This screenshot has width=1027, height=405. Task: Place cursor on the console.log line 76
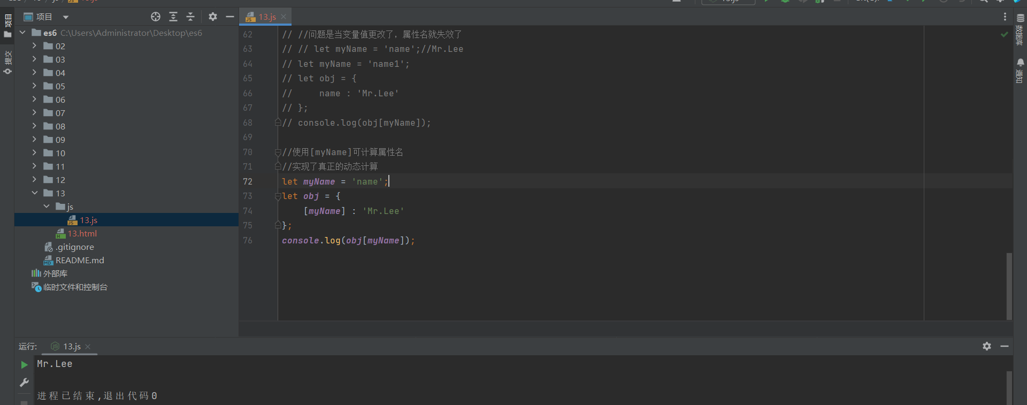(349, 240)
